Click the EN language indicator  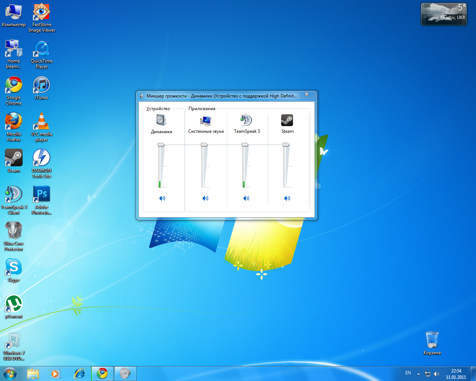click(x=408, y=373)
